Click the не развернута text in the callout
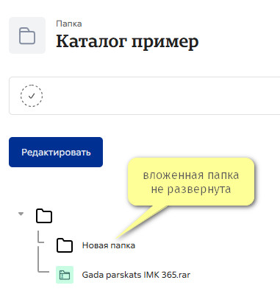Screen dimensions: 280x305 coord(191,189)
